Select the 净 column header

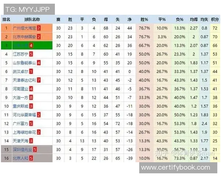(129, 19)
